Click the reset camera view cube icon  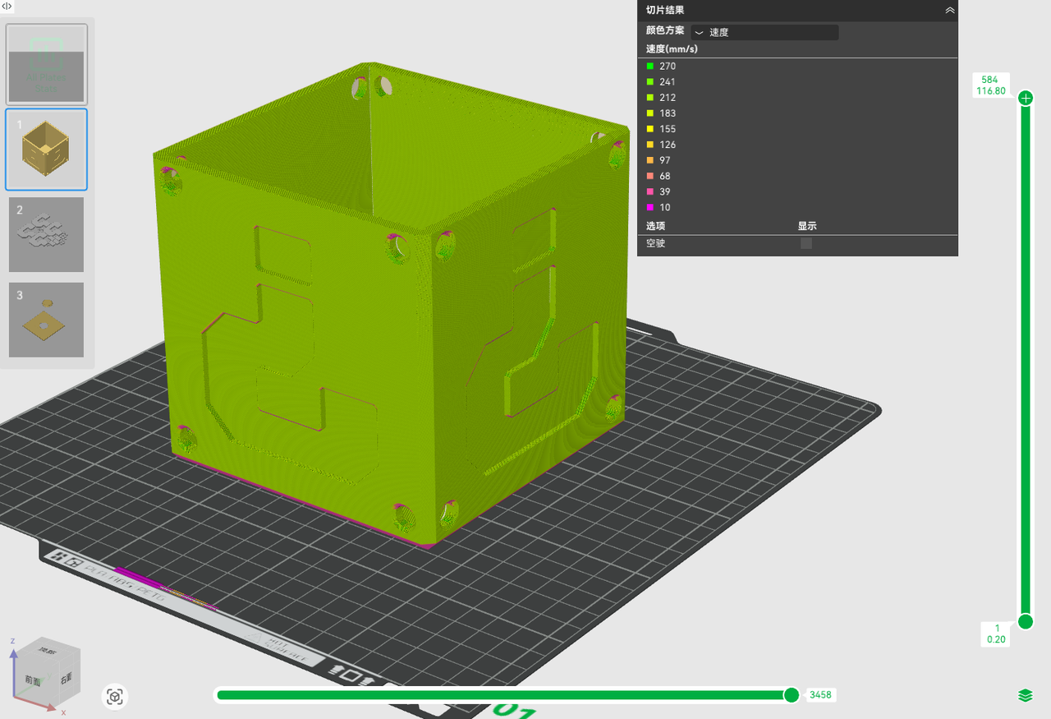(x=115, y=697)
